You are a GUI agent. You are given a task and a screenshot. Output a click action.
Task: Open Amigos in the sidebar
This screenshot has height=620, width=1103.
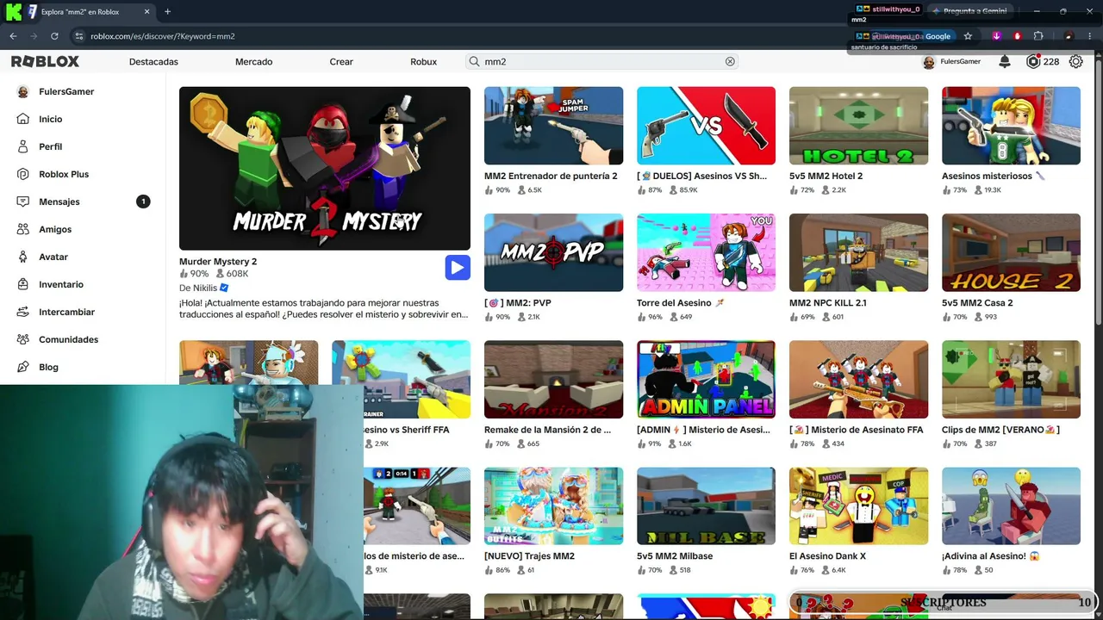tap(55, 229)
